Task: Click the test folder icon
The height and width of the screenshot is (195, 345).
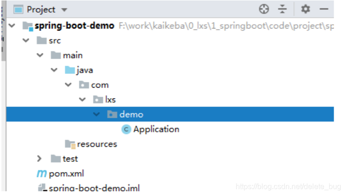Action: coord(56,159)
